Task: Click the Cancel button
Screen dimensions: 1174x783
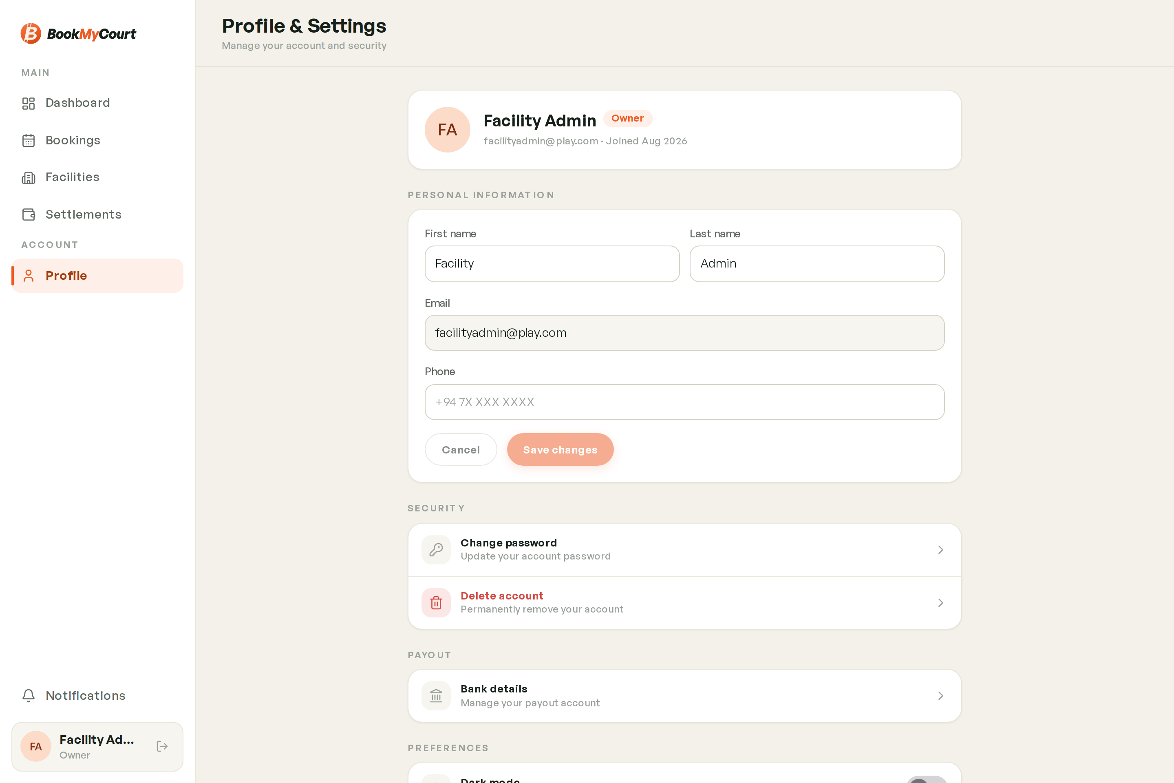Action: (461, 449)
